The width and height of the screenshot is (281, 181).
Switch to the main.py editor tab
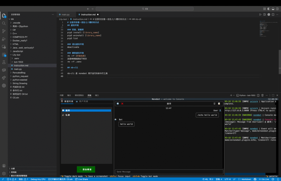(65, 14)
